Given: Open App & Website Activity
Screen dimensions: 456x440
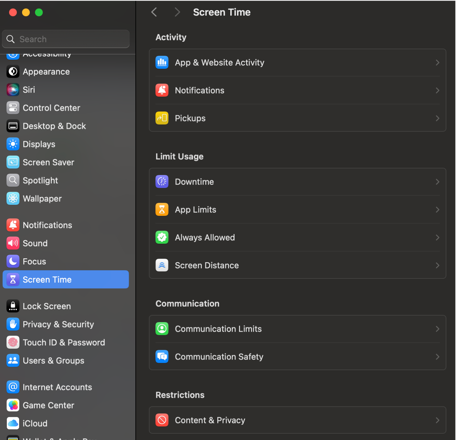Looking at the screenshot, I should [x=220, y=62].
